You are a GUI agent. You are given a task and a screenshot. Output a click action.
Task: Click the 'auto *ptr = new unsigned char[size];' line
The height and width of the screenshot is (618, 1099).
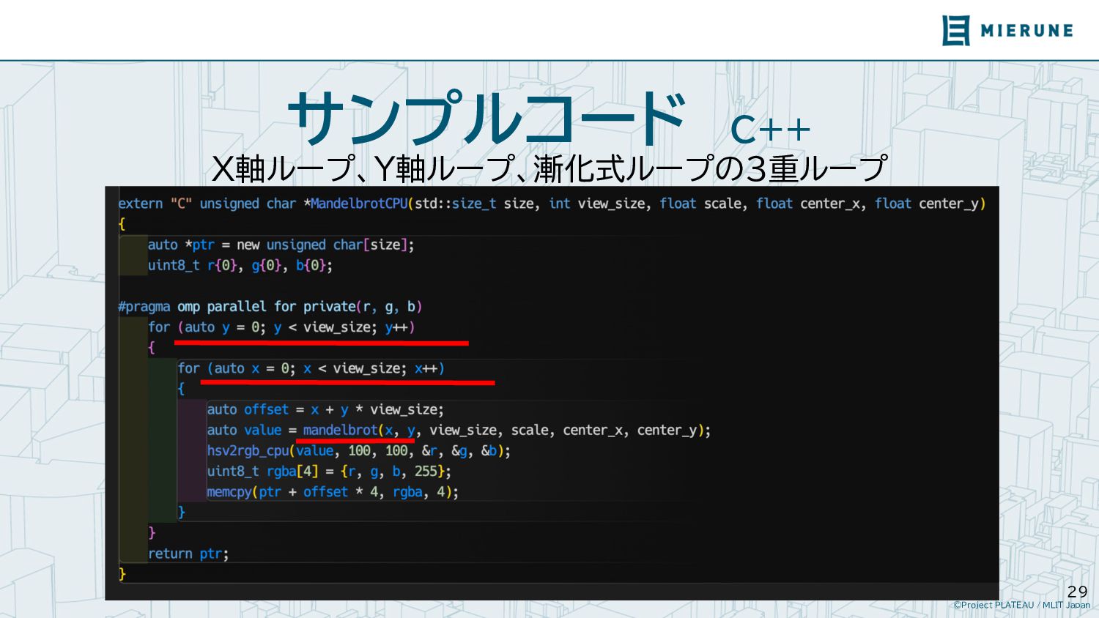click(x=281, y=245)
